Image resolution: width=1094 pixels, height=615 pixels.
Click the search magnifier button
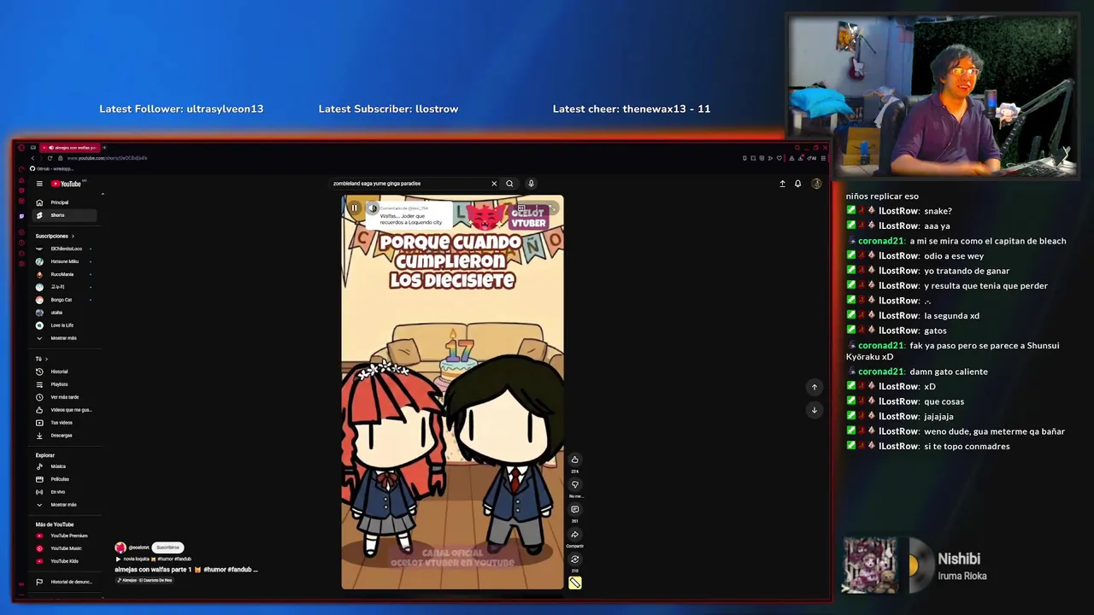(x=509, y=184)
